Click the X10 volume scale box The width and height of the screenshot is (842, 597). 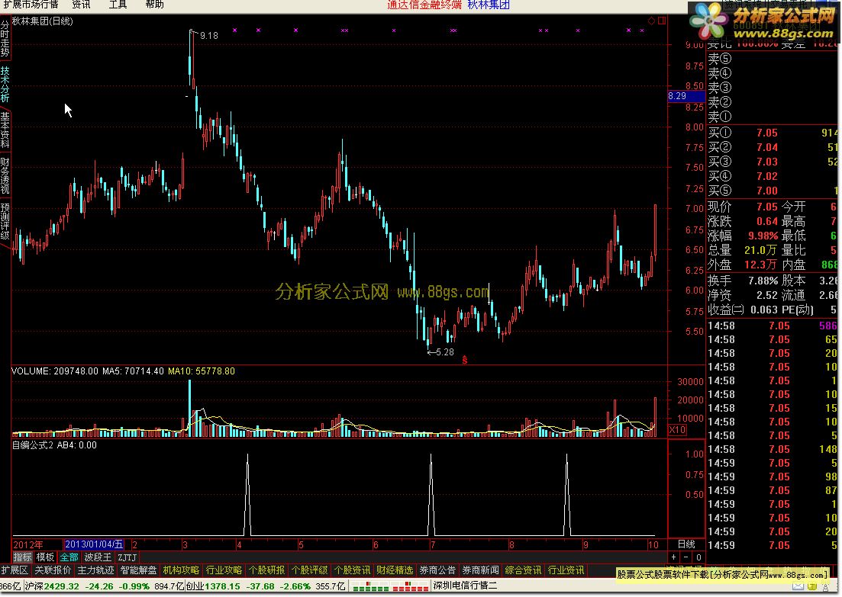tap(677, 430)
